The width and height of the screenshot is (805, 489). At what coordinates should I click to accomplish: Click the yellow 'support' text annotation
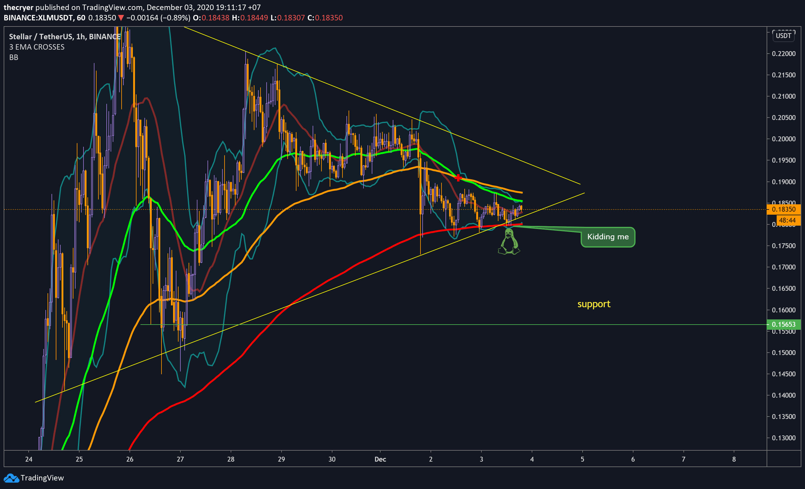(594, 304)
